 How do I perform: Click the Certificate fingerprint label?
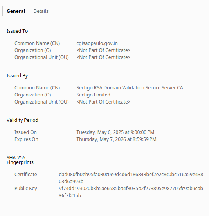(26, 174)
